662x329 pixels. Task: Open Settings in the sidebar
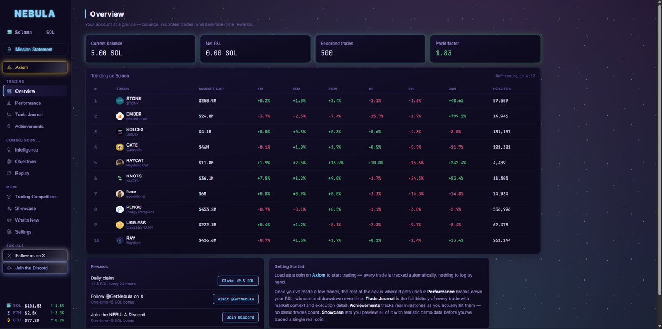click(35, 231)
